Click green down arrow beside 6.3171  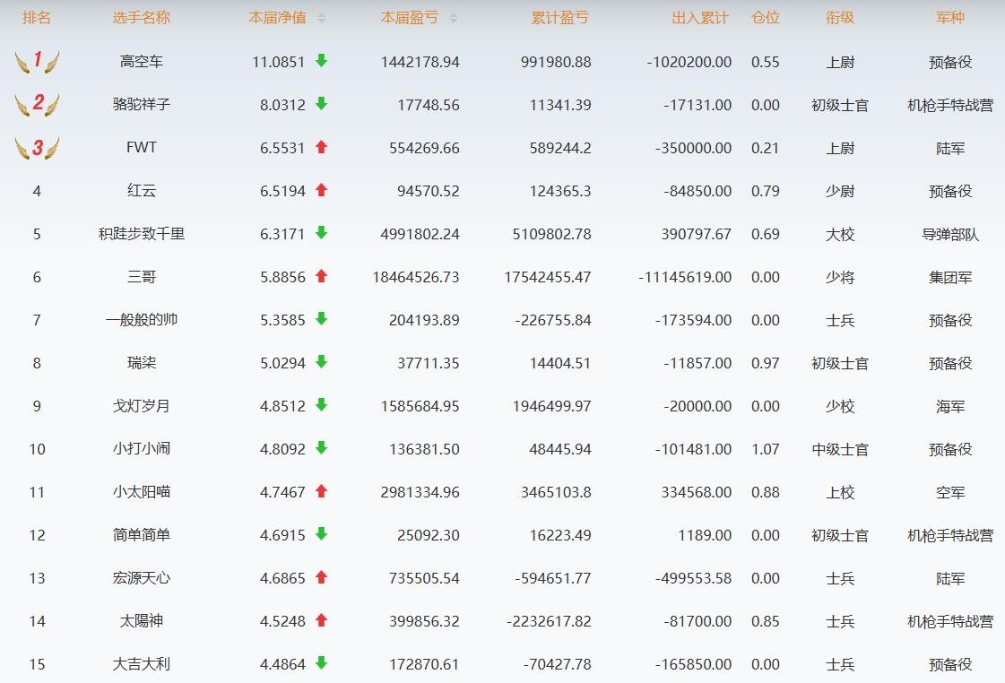[321, 233]
